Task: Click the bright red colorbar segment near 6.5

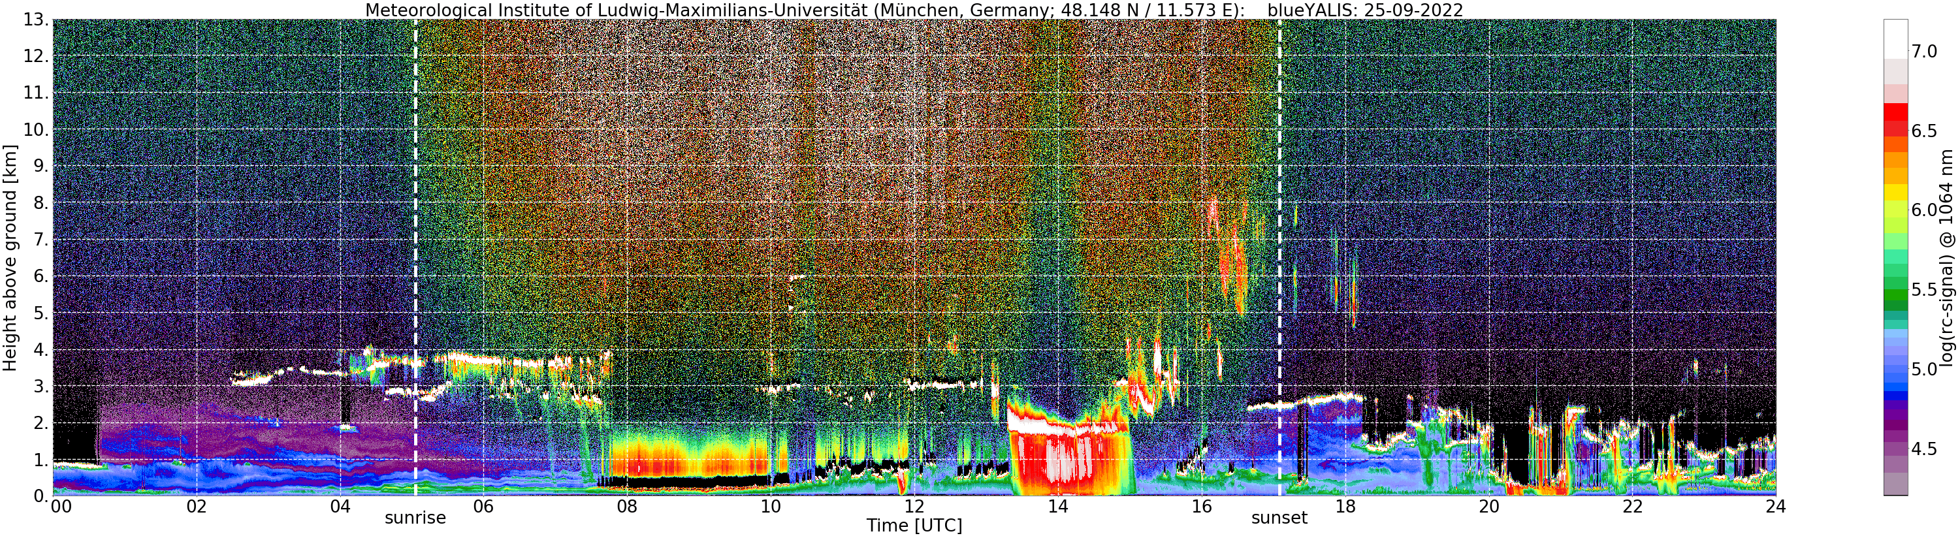Action: pos(1895,112)
